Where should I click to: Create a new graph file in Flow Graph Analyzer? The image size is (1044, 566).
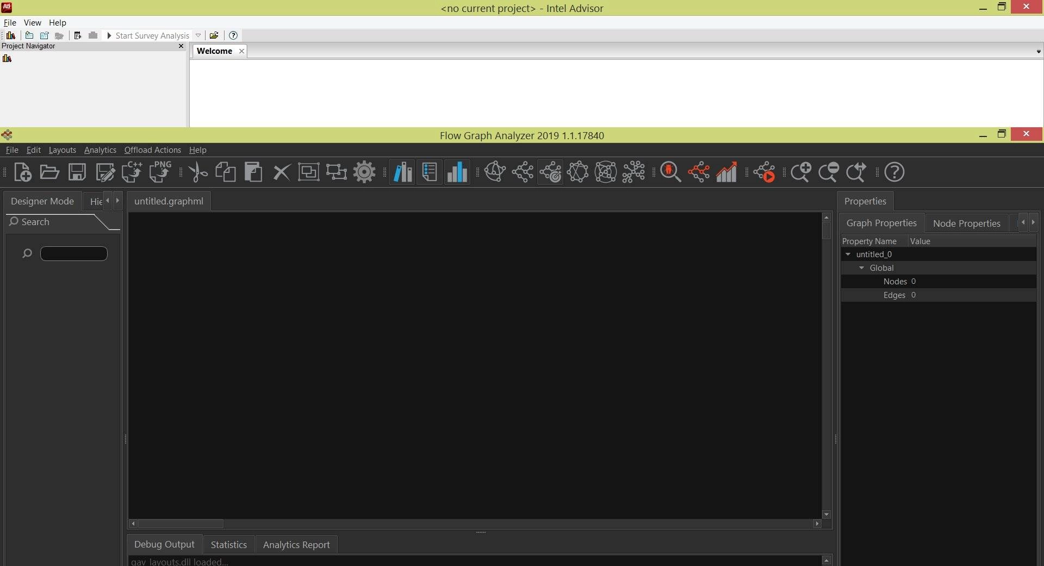pyautogui.click(x=22, y=172)
